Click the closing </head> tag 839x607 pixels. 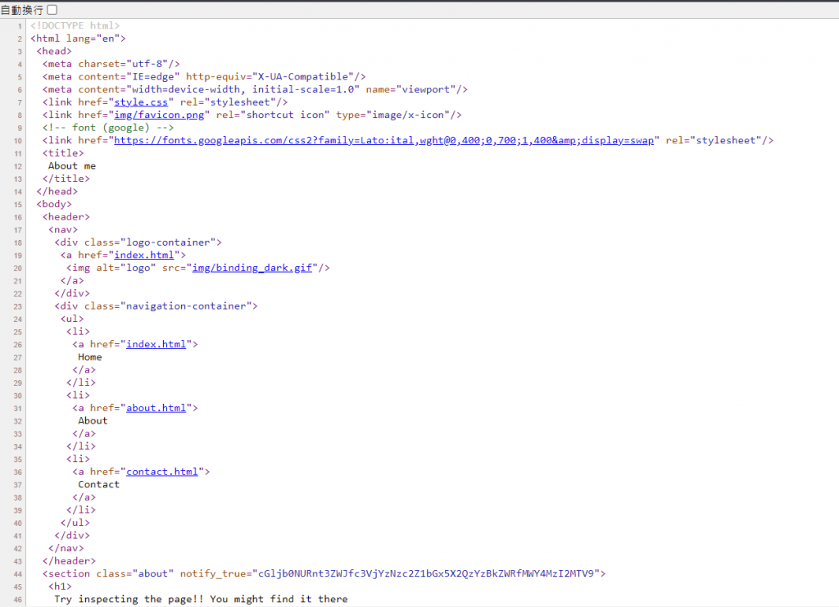tap(57, 192)
